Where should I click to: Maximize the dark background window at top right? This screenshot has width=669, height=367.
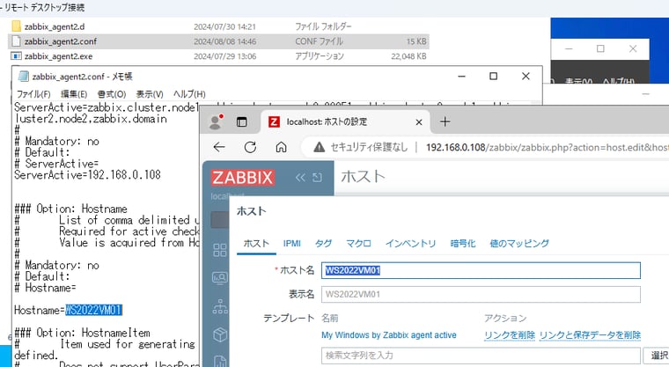click(600, 48)
